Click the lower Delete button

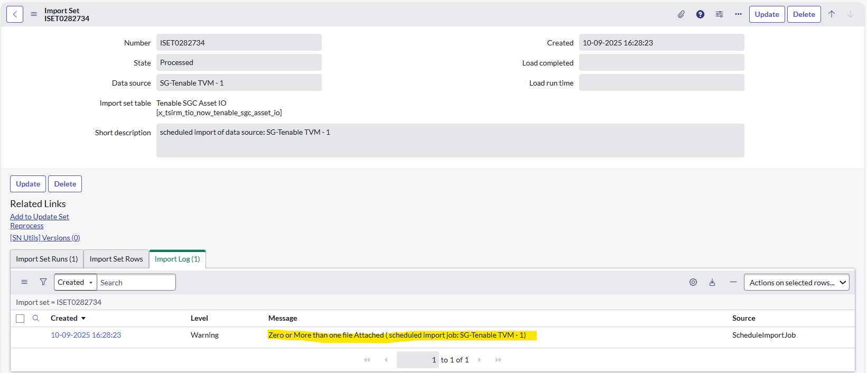(65, 184)
